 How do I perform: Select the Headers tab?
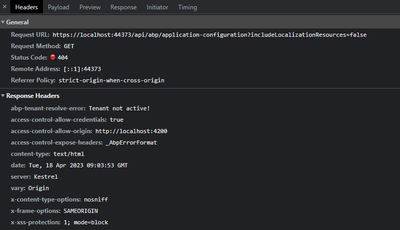26,7
